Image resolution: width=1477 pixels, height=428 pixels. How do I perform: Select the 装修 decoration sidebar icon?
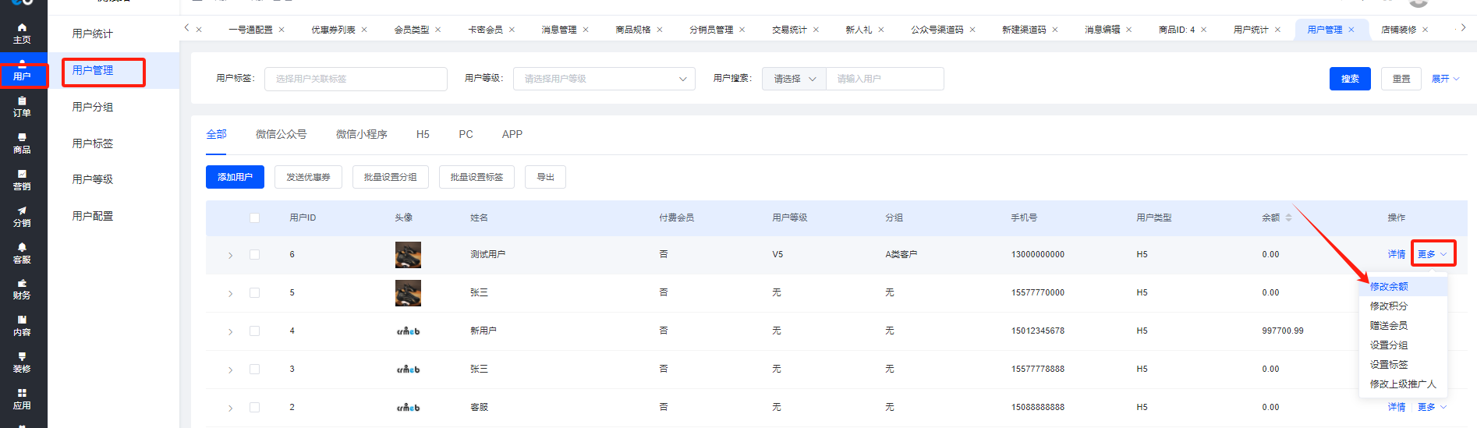click(22, 363)
